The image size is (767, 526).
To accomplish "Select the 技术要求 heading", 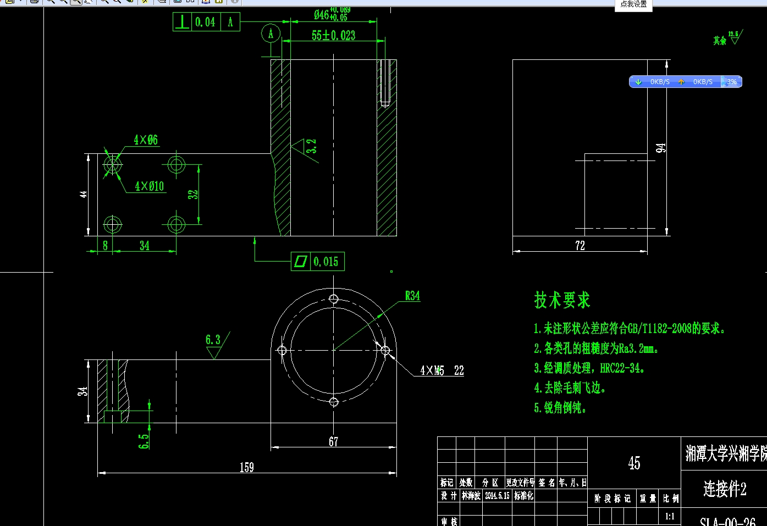I will tap(562, 300).
